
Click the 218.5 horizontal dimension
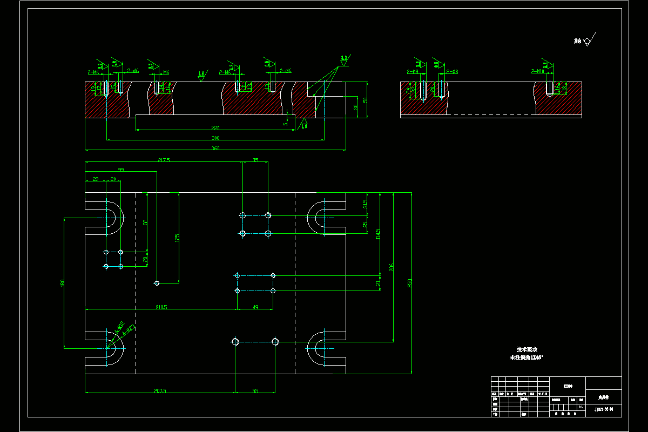[160, 307]
